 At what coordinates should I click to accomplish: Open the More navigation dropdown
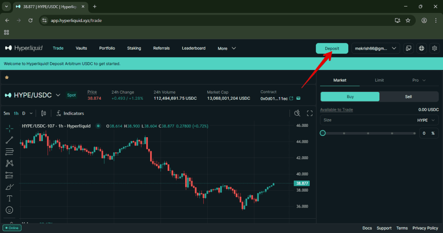[x=227, y=48]
